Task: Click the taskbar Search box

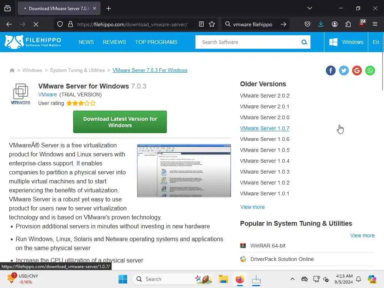Action: click(172, 279)
